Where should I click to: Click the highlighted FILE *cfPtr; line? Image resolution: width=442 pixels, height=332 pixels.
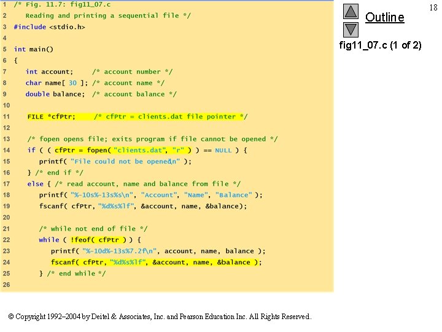(138, 117)
